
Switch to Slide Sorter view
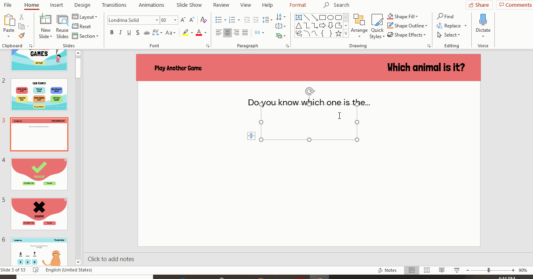[427, 270]
